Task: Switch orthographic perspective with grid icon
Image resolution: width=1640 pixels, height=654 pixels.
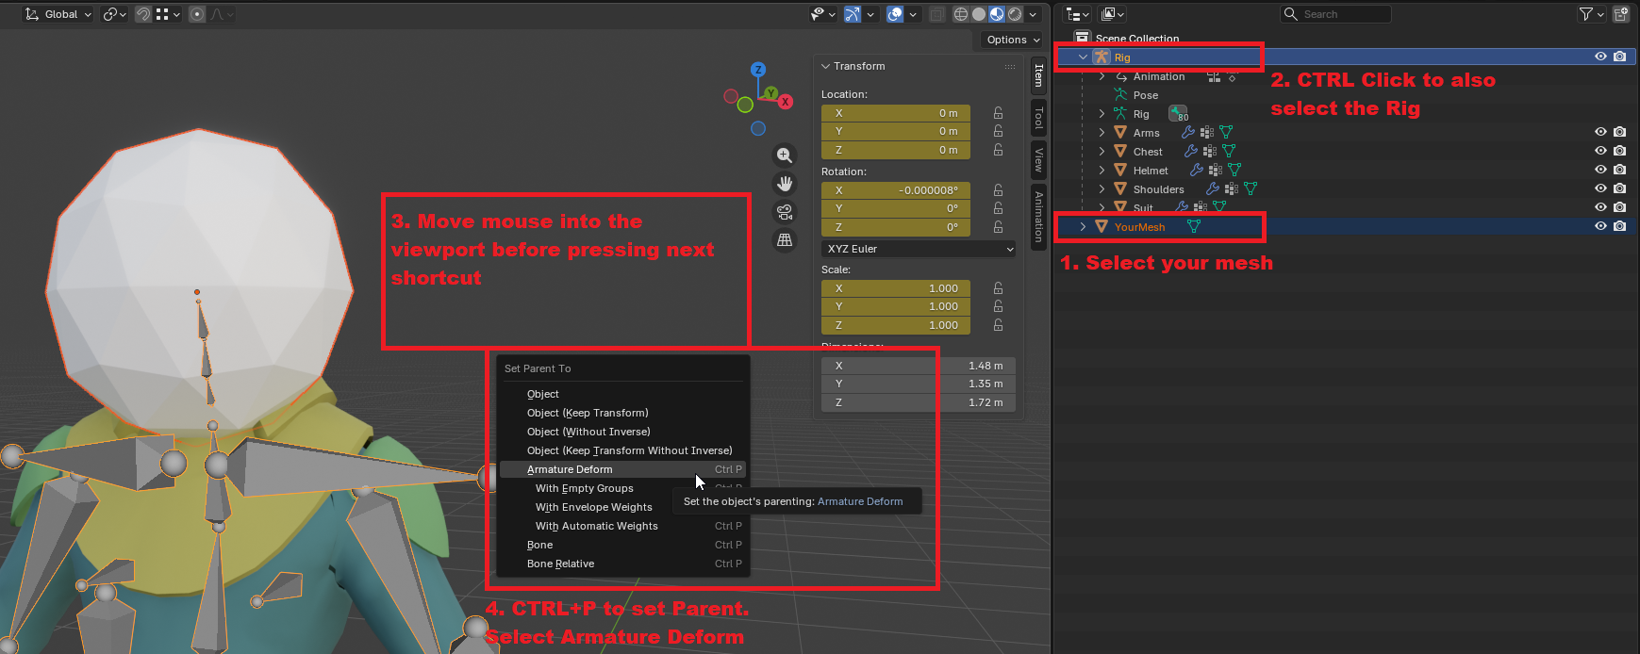Action: [784, 240]
